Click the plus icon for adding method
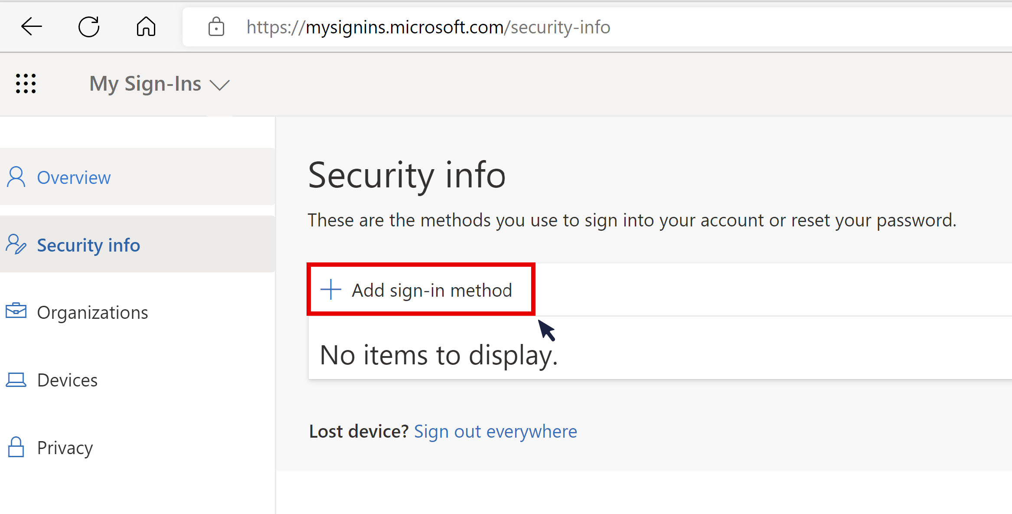Viewport: 1012px width, 514px height. pyautogui.click(x=331, y=289)
